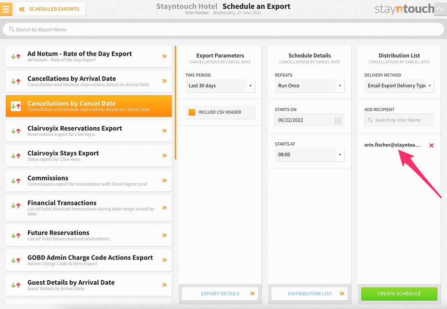Click arrows icon for Clairvoyix Stays Export
This screenshot has width=447, height=309.
point(16,155)
